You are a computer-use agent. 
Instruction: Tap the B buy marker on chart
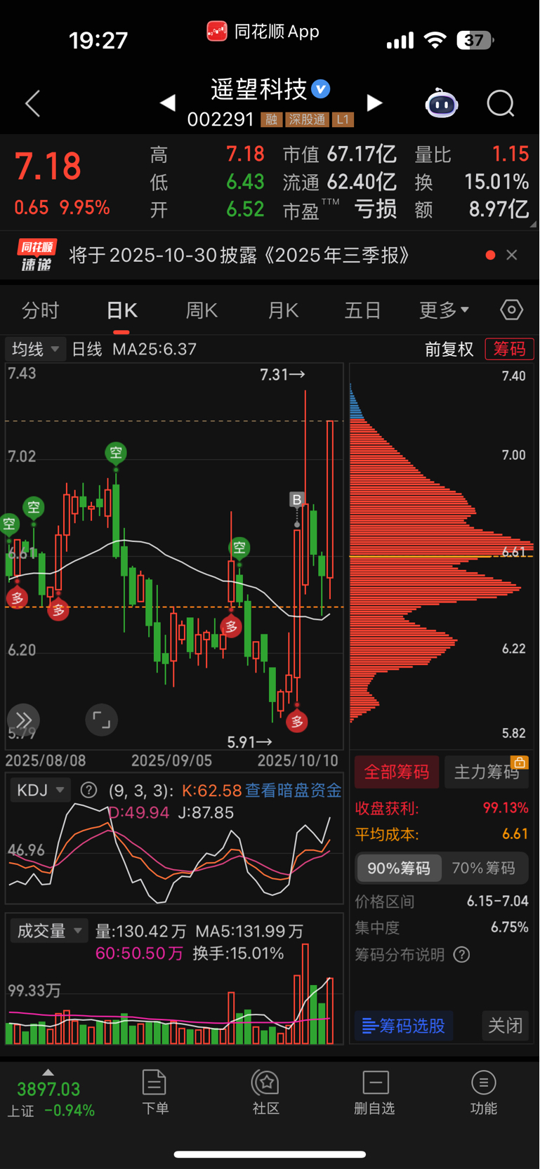point(297,500)
